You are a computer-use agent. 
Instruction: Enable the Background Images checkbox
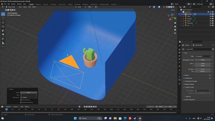[x=185, y=81]
